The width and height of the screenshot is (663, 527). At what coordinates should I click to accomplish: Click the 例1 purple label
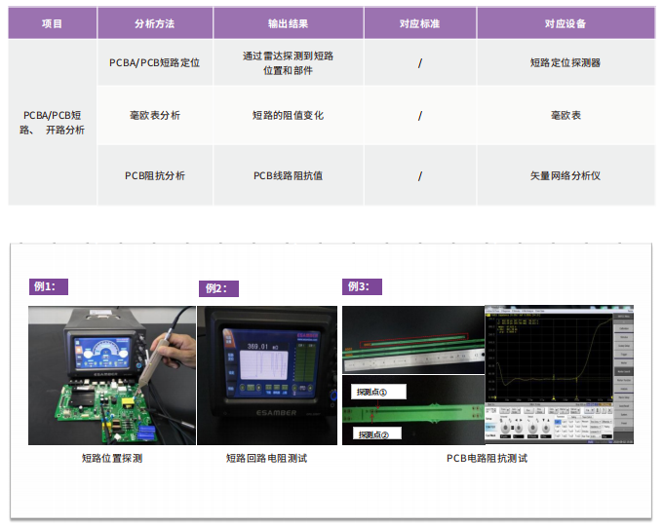pyautogui.click(x=49, y=286)
